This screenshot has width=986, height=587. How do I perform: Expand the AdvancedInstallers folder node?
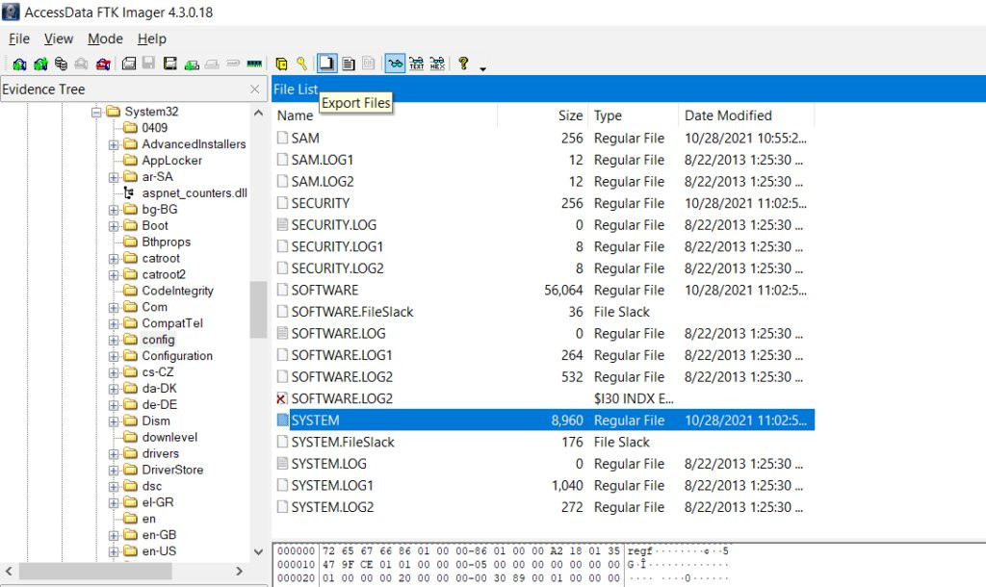(x=114, y=144)
